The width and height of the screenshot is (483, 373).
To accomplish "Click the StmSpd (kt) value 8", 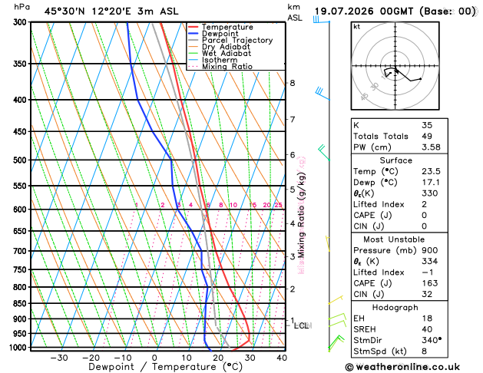I will coord(424,352).
